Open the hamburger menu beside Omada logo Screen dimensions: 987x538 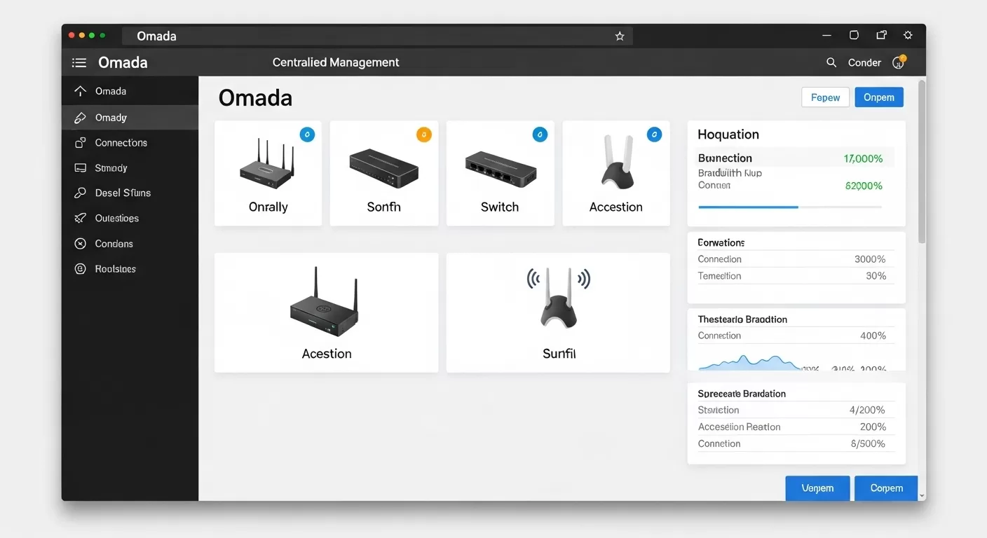point(79,63)
